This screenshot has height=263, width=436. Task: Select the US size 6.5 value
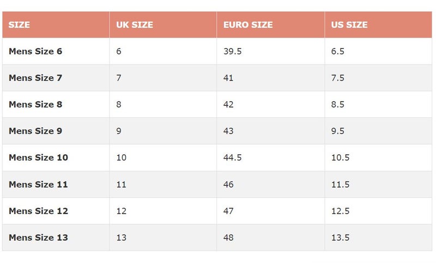[x=337, y=51]
